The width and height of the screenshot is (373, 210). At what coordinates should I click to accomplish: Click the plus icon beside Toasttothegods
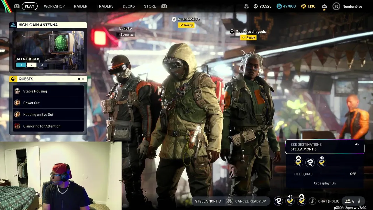(x=232, y=32)
